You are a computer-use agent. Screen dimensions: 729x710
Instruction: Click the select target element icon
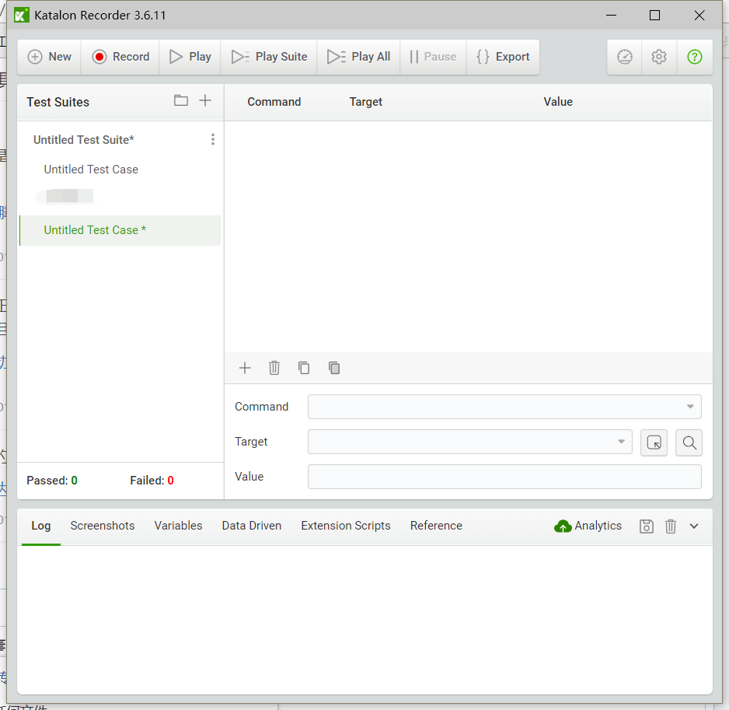(x=654, y=442)
